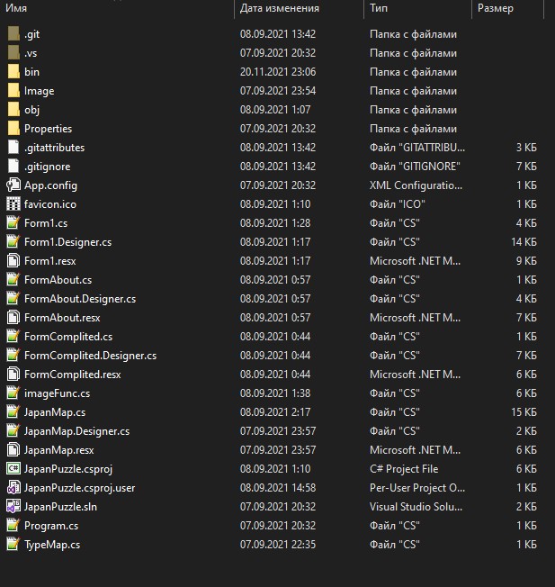Select the imageFunc.cs file name

point(57,393)
